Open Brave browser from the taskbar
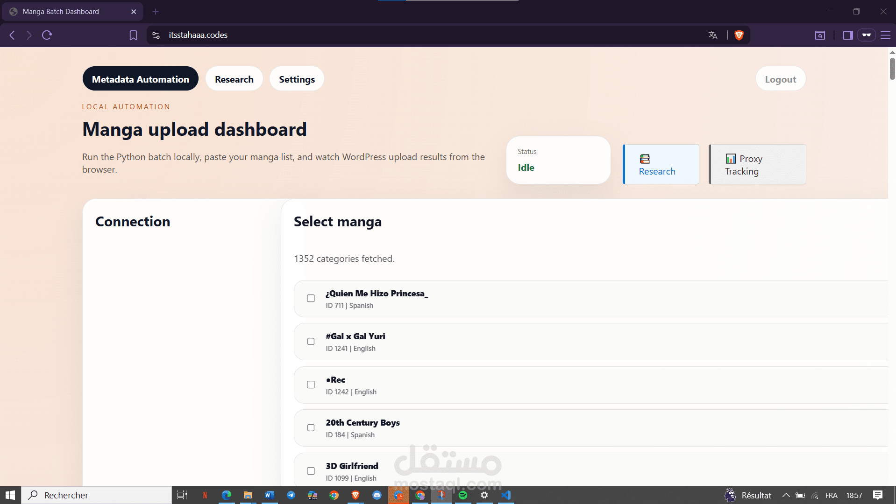This screenshot has height=504, width=896. (356, 495)
